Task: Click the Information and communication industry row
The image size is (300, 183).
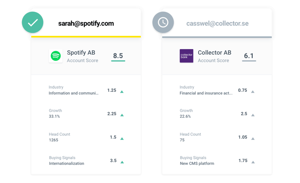Action: click(x=73, y=93)
